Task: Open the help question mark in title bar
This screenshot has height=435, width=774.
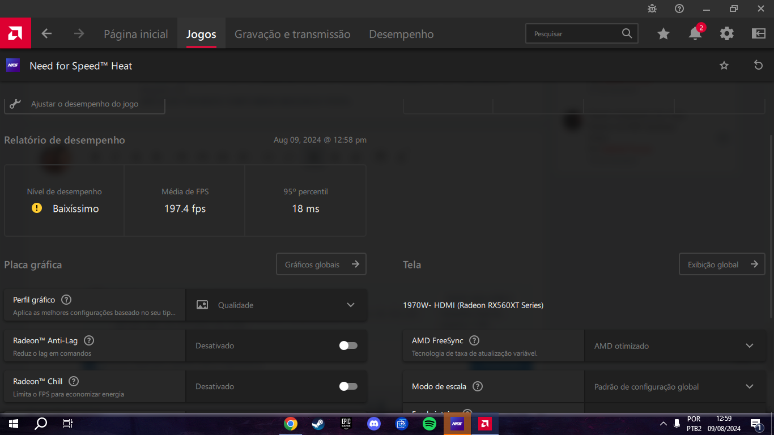Action: pyautogui.click(x=679, y=8)
